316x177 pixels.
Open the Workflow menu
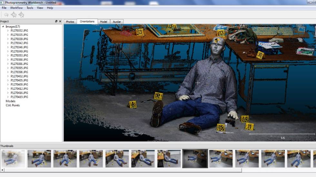click(x=16, y=8)
